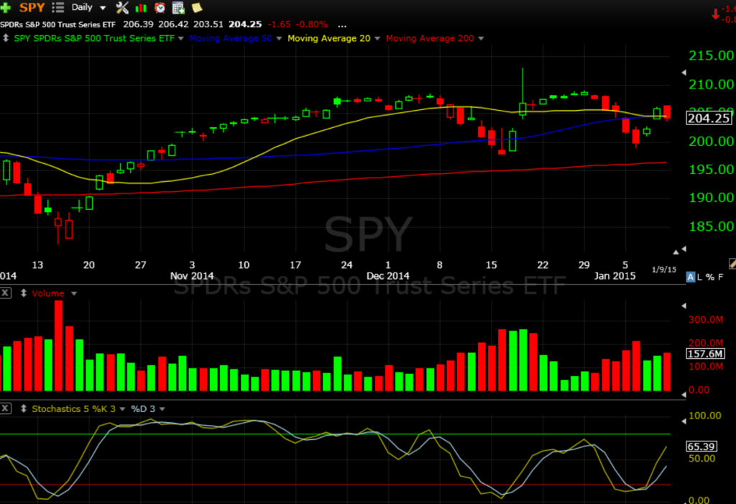Click the calendar with plus sign icon
736x504 pixels.
click(178, 7)
